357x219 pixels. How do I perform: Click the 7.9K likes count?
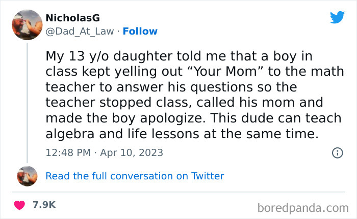point(43,205)
